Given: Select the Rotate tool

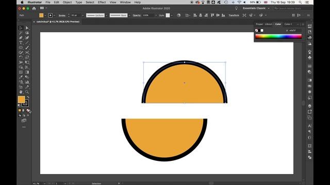Looking at the screenshot, I should 21,58.
